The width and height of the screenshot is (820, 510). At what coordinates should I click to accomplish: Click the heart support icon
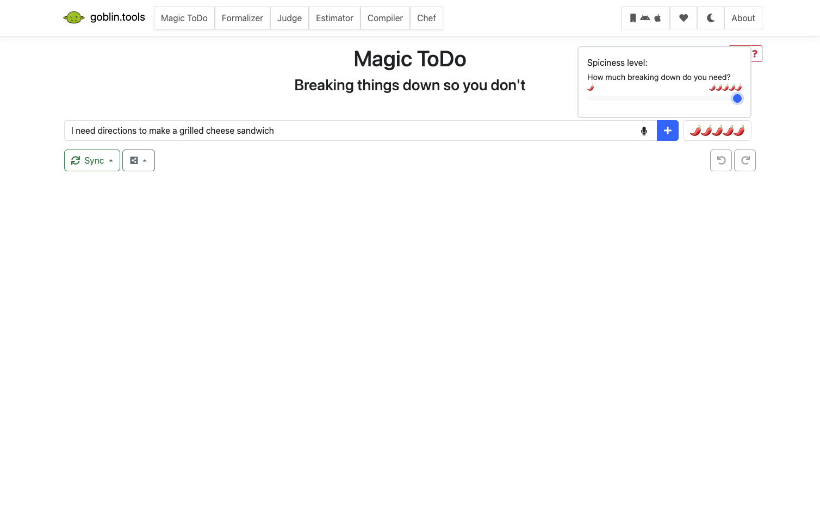pos(684,18)
